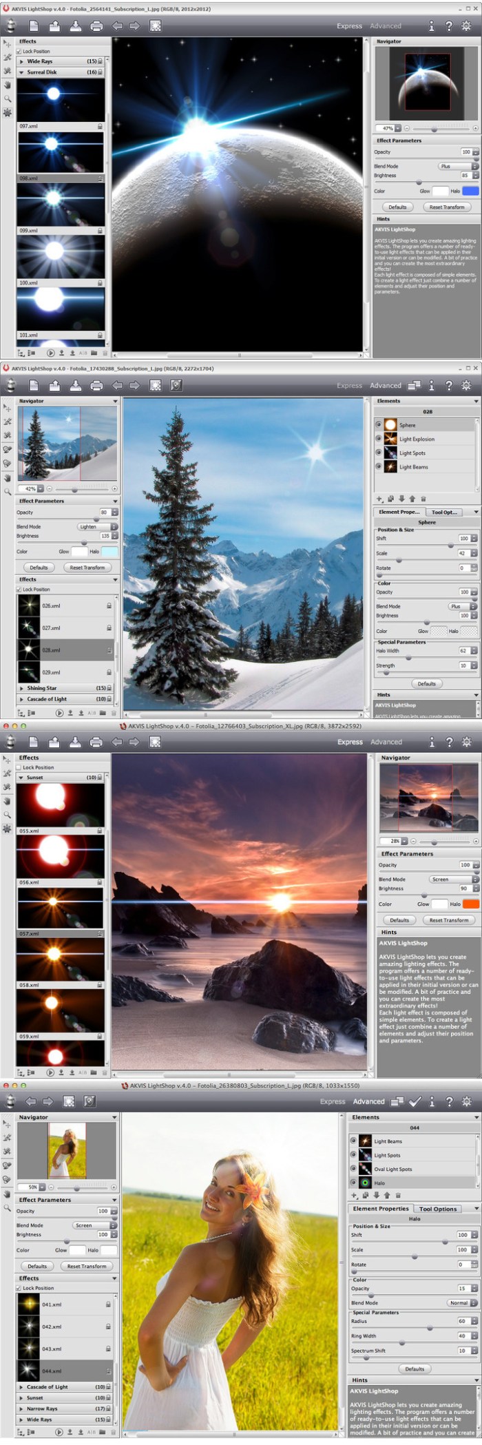482x1445 pixels.
Task: Click the trash icon below the Light Beams element
Action: click(x=423, y=499)
